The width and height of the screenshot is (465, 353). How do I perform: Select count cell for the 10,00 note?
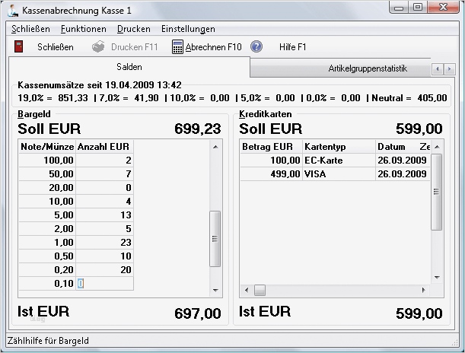pyautogui.click(x=104, y=202)
